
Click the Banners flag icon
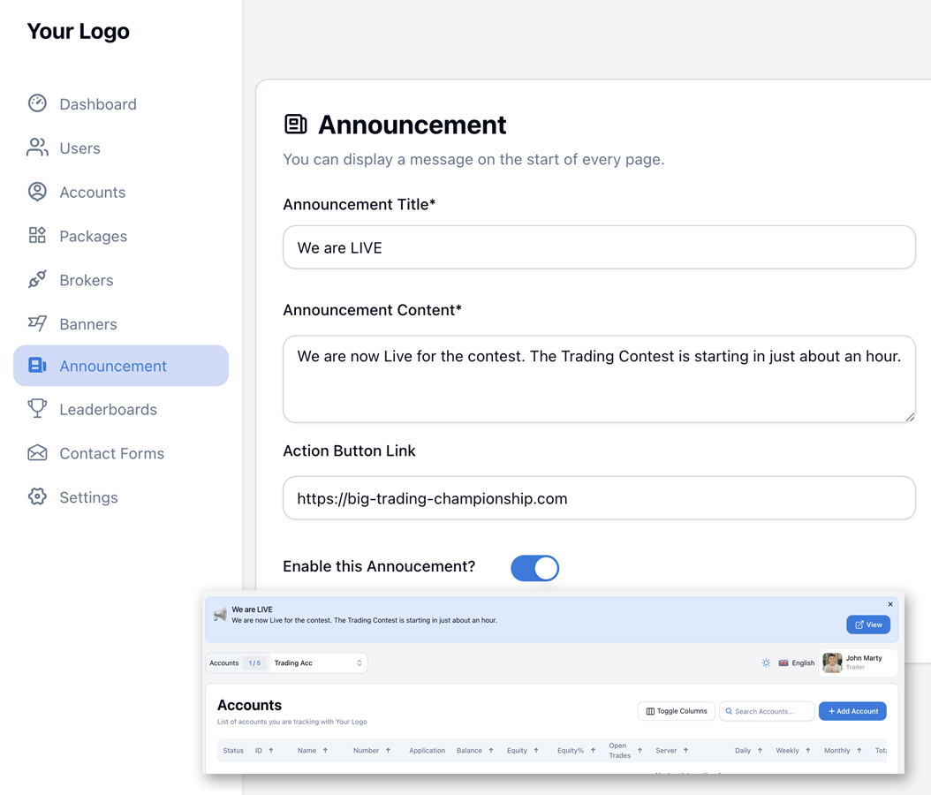point(37,323)
